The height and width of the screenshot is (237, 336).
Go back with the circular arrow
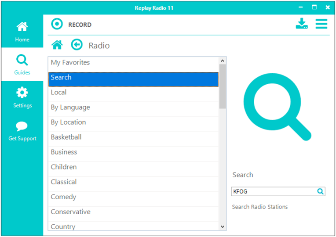pyautogui.click(x=77, y=45)
